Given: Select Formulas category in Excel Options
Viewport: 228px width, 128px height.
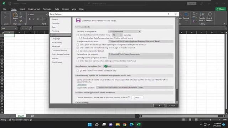Looking at the screenshot, I should pos(56,23).
